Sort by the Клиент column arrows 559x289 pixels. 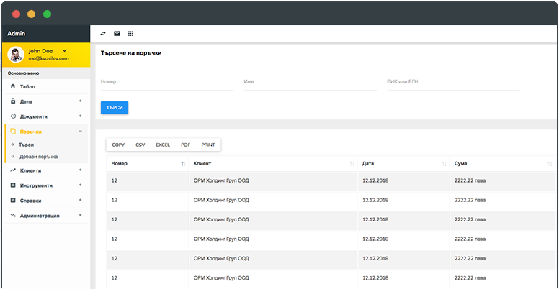point(352,164)
